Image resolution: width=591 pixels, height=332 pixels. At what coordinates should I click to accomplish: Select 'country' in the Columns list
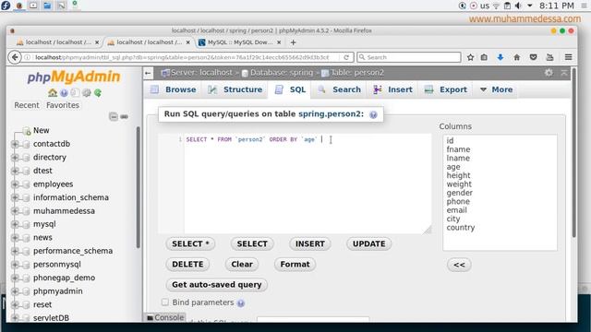(461, 228)
